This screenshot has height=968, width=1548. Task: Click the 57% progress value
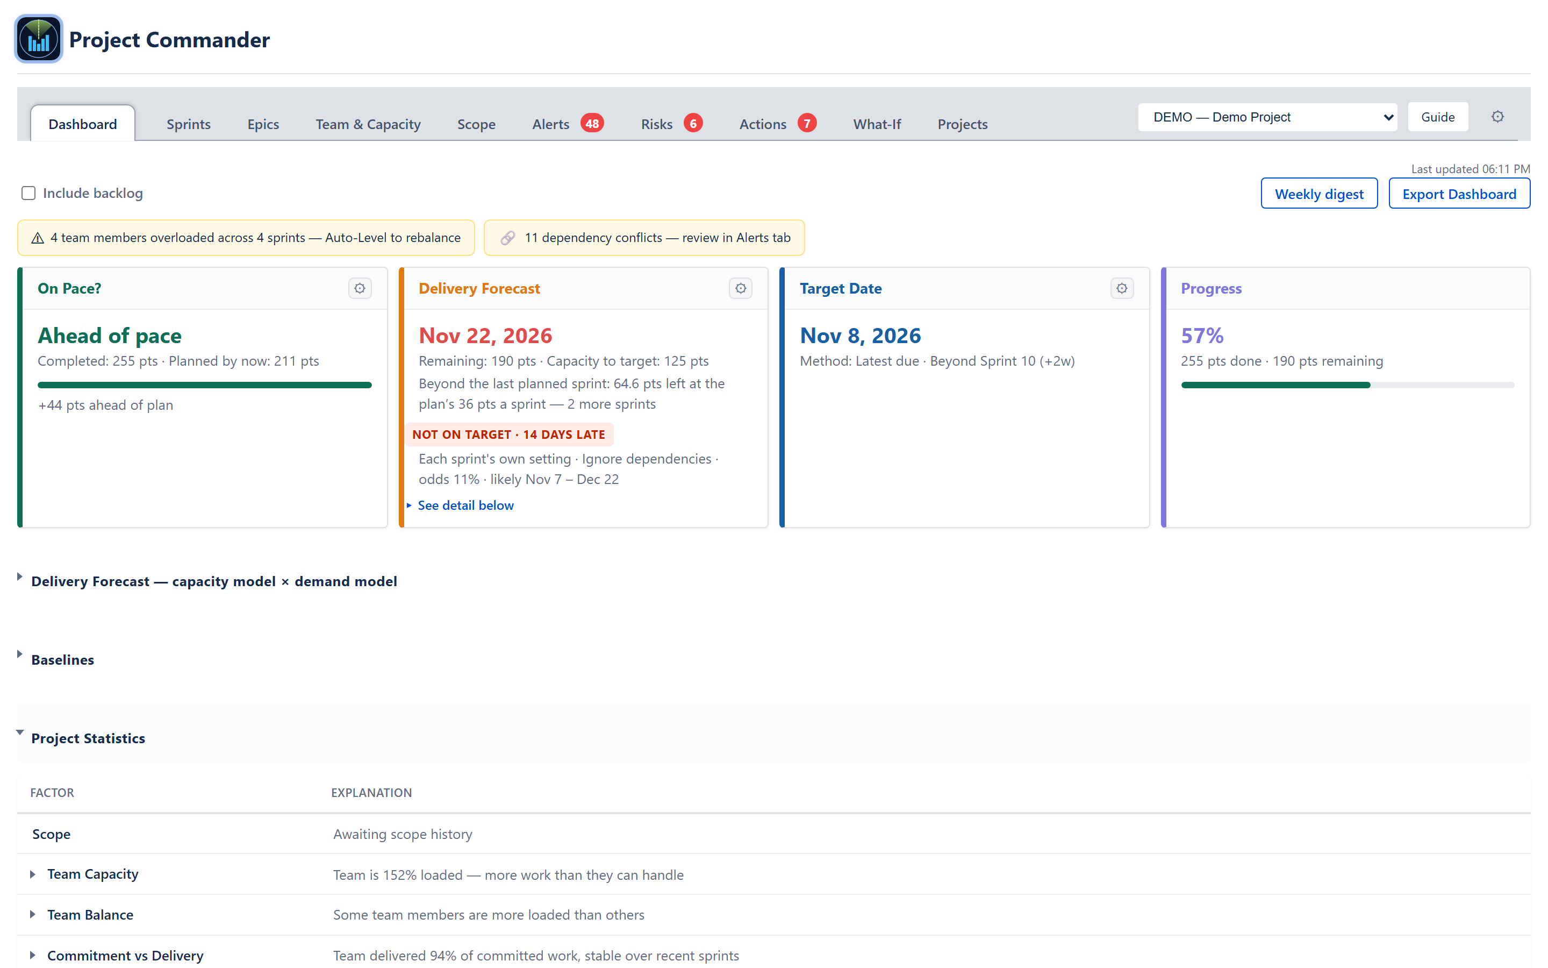[x=1201, y=336]
